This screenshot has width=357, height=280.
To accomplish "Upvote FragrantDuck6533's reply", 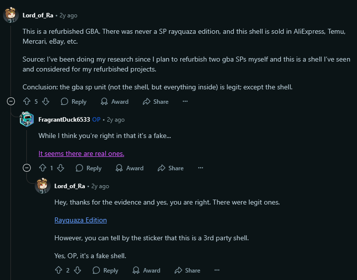I will [x=43, y=168].
